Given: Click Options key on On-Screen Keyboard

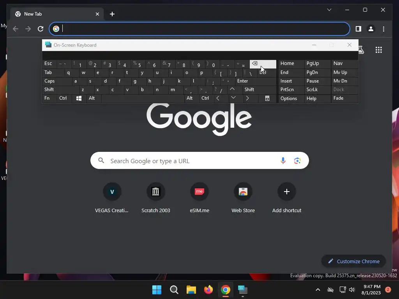Looking at the screenshot, I should 291,98.
